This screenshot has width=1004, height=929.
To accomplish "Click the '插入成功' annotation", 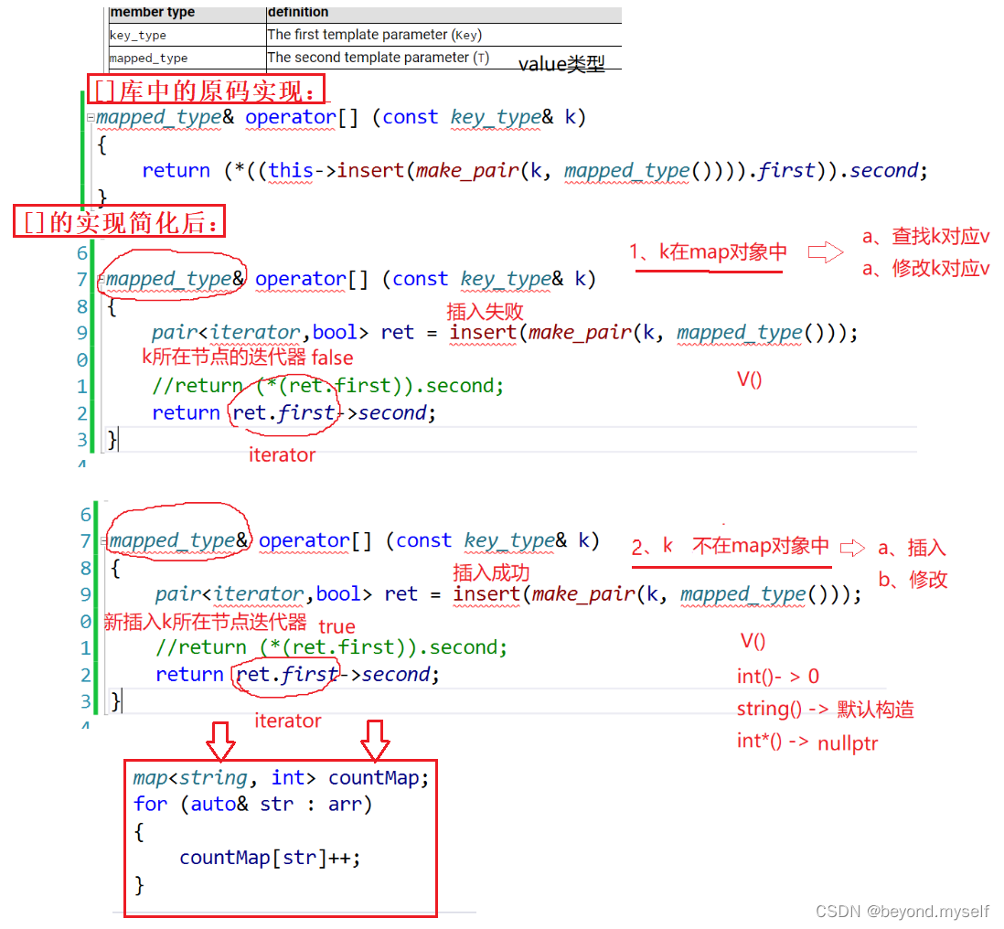I will pyautogui.click(x=490, y=571).
